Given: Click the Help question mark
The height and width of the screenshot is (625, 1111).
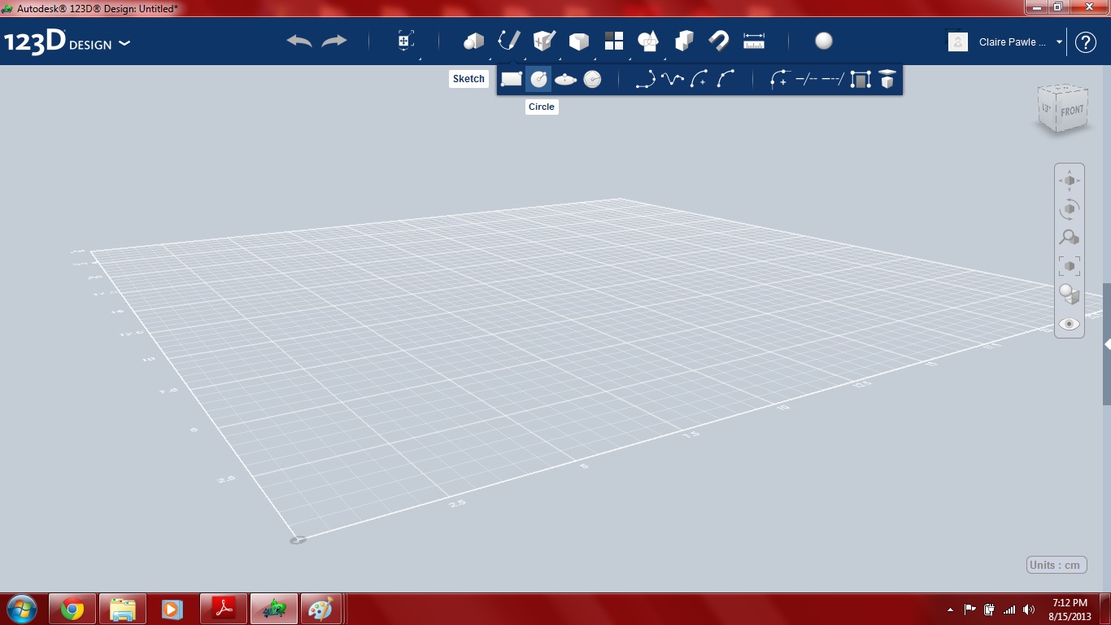Looking at the screenshot, I should (1086, 42).
